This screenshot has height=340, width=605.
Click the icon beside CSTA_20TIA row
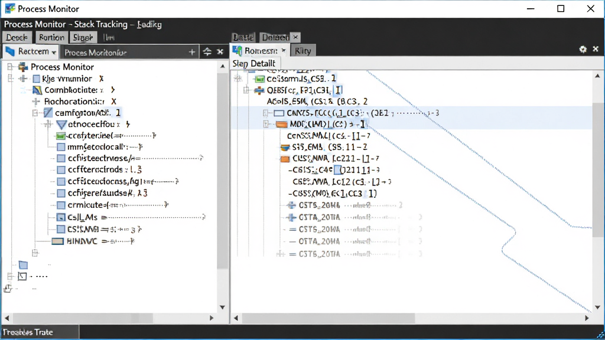(x=292, y=217)
